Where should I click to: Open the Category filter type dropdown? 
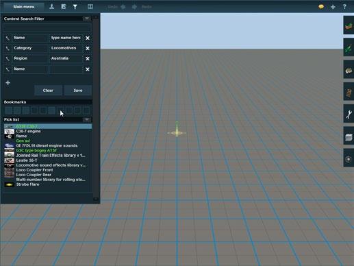coord(29,48)
